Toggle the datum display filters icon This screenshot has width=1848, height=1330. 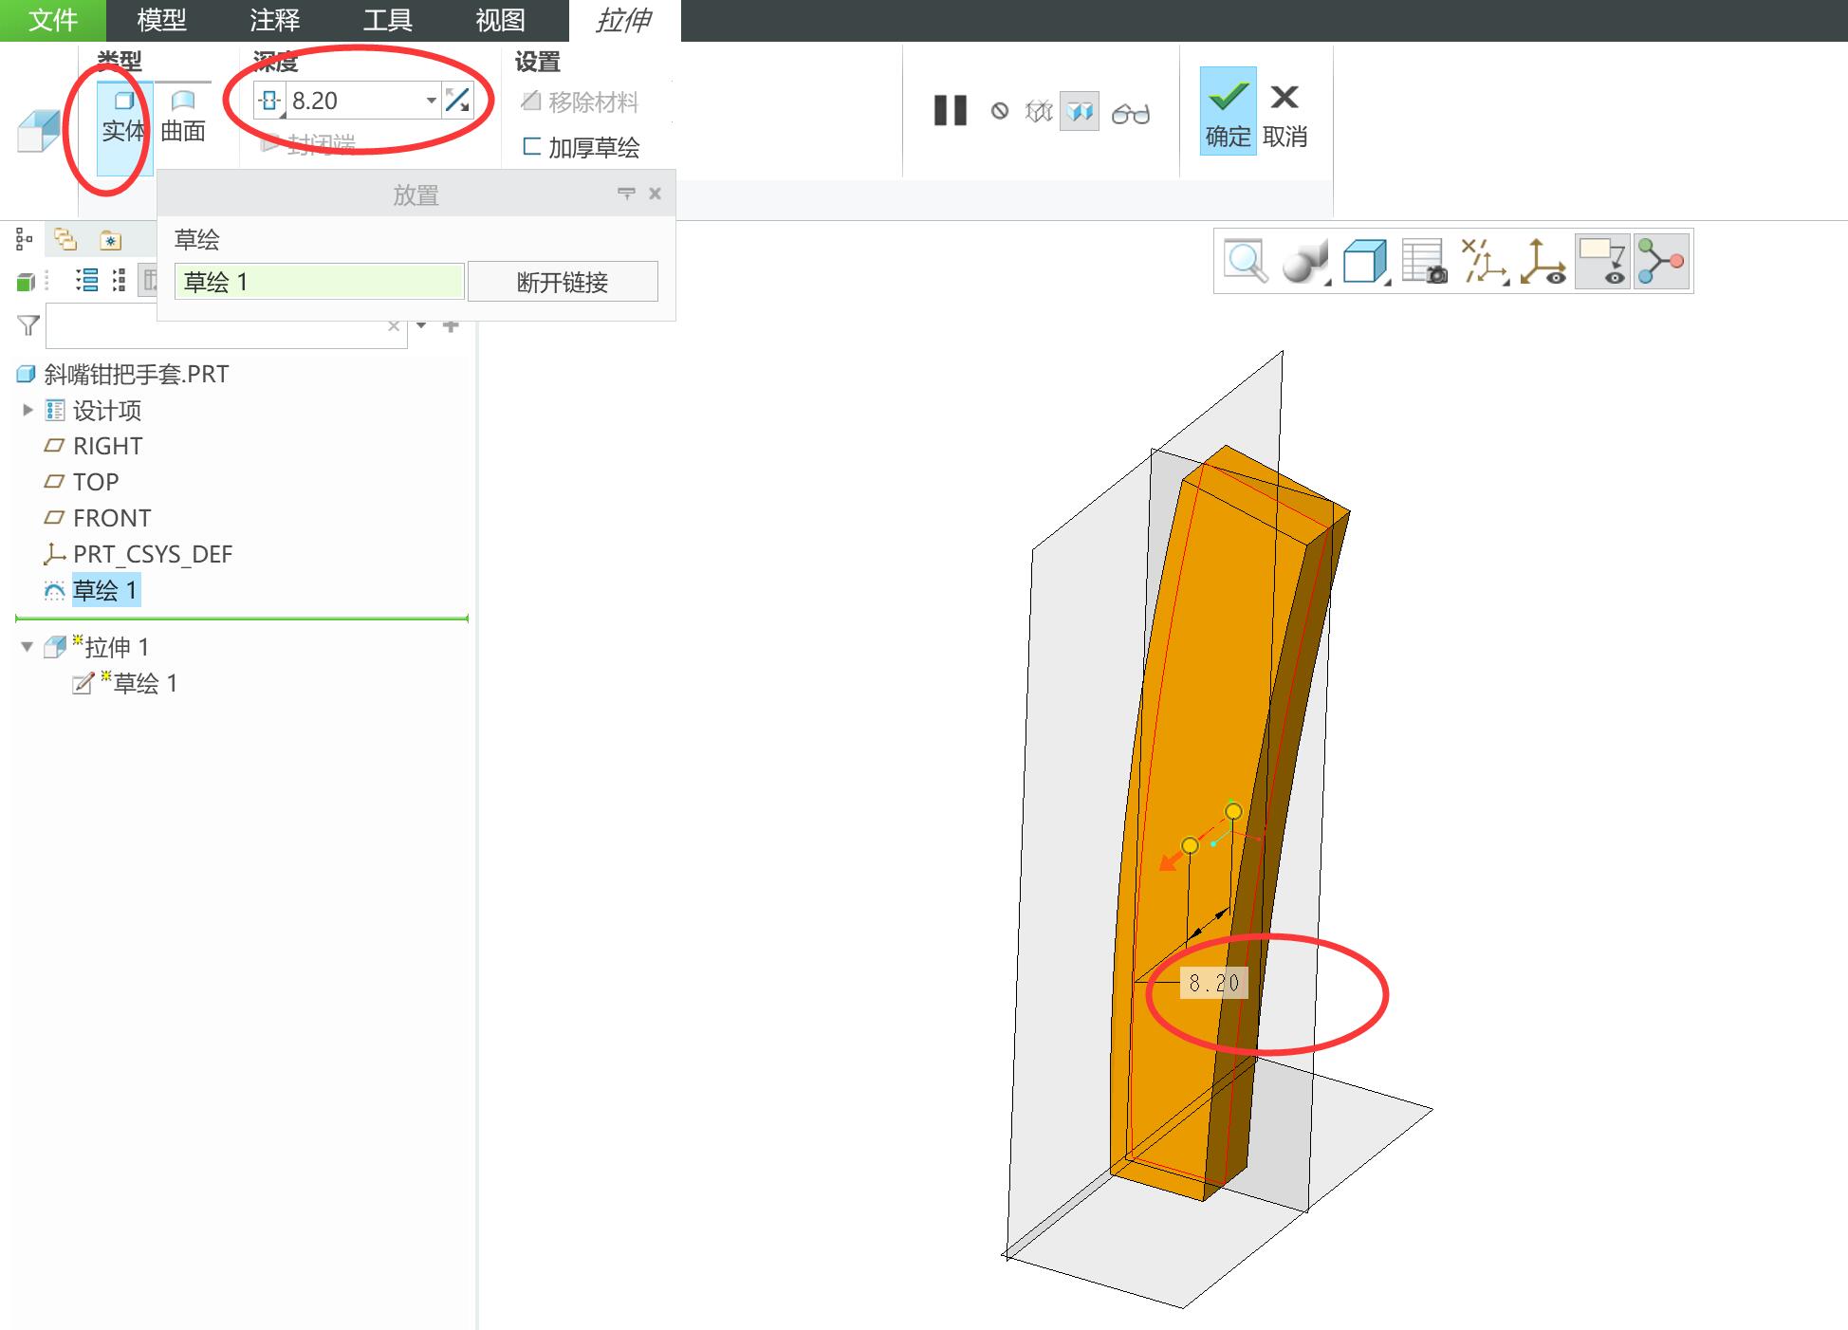[x=1484, y=261]
